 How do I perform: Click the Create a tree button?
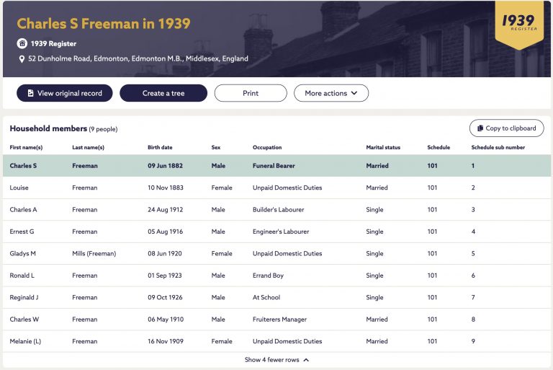[163, 93]
